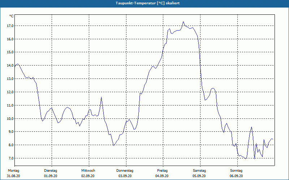Click the 13,0 y-axis value

tap(10, 78)
